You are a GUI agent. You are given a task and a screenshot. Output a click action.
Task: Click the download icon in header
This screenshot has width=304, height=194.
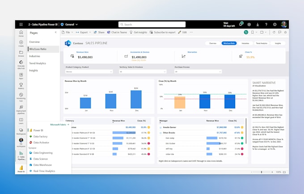click(258, 25)
